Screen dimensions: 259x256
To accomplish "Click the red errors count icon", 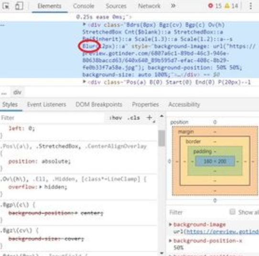I will (210, 6).
